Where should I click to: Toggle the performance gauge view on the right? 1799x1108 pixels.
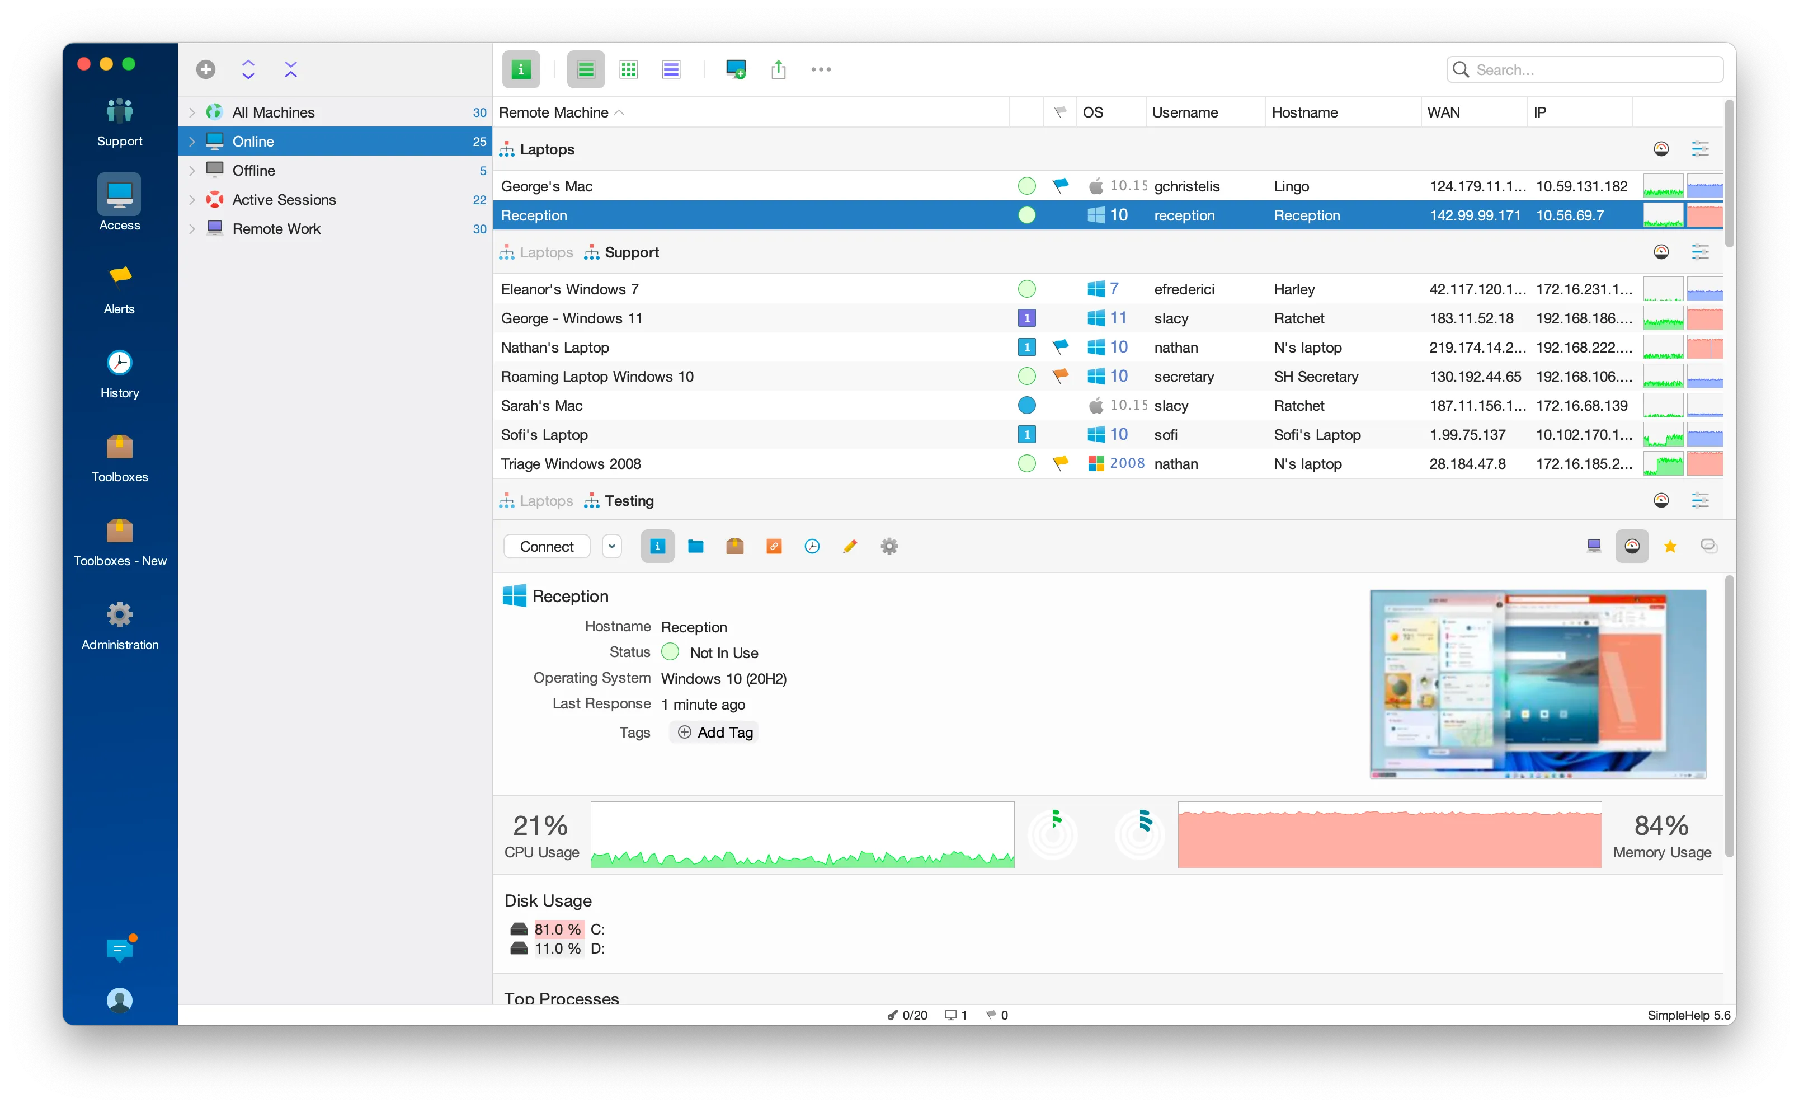1632,546
